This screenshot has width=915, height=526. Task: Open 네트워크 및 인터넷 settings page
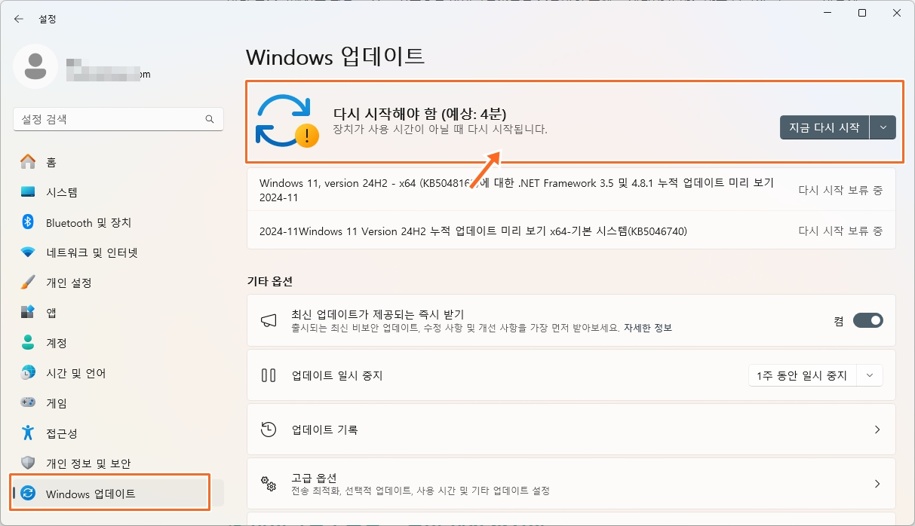click(x=118, y=252)
